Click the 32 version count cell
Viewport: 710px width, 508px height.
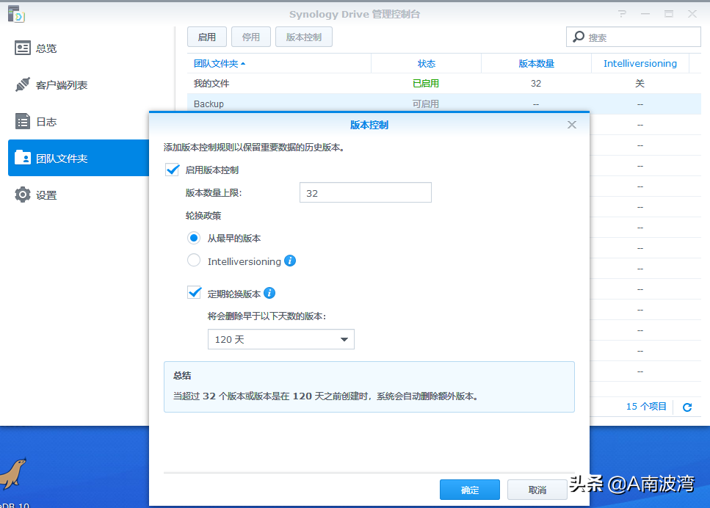pos(536,83)
